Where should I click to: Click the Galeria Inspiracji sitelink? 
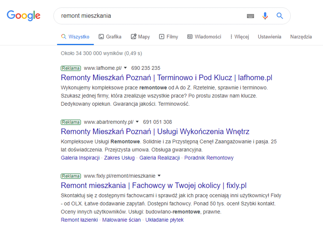80,158
